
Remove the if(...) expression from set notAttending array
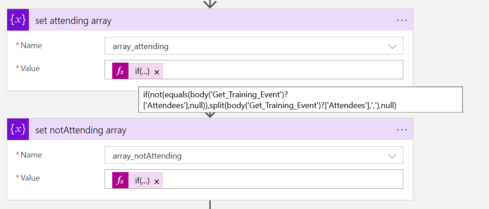pos(156,182)
